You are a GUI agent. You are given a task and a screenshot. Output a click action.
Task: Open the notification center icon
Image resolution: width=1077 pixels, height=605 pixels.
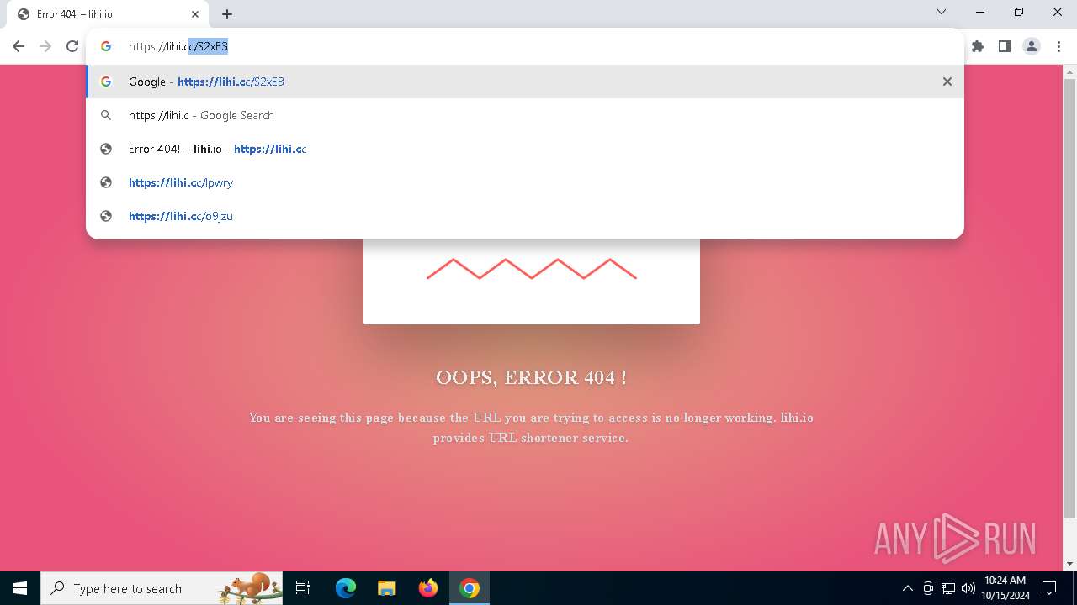click(1049, 588)
